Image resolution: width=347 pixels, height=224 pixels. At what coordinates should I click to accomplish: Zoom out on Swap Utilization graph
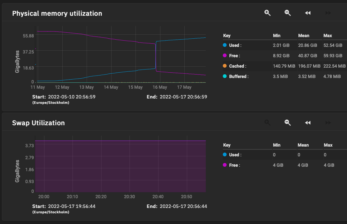coord(287,122)
